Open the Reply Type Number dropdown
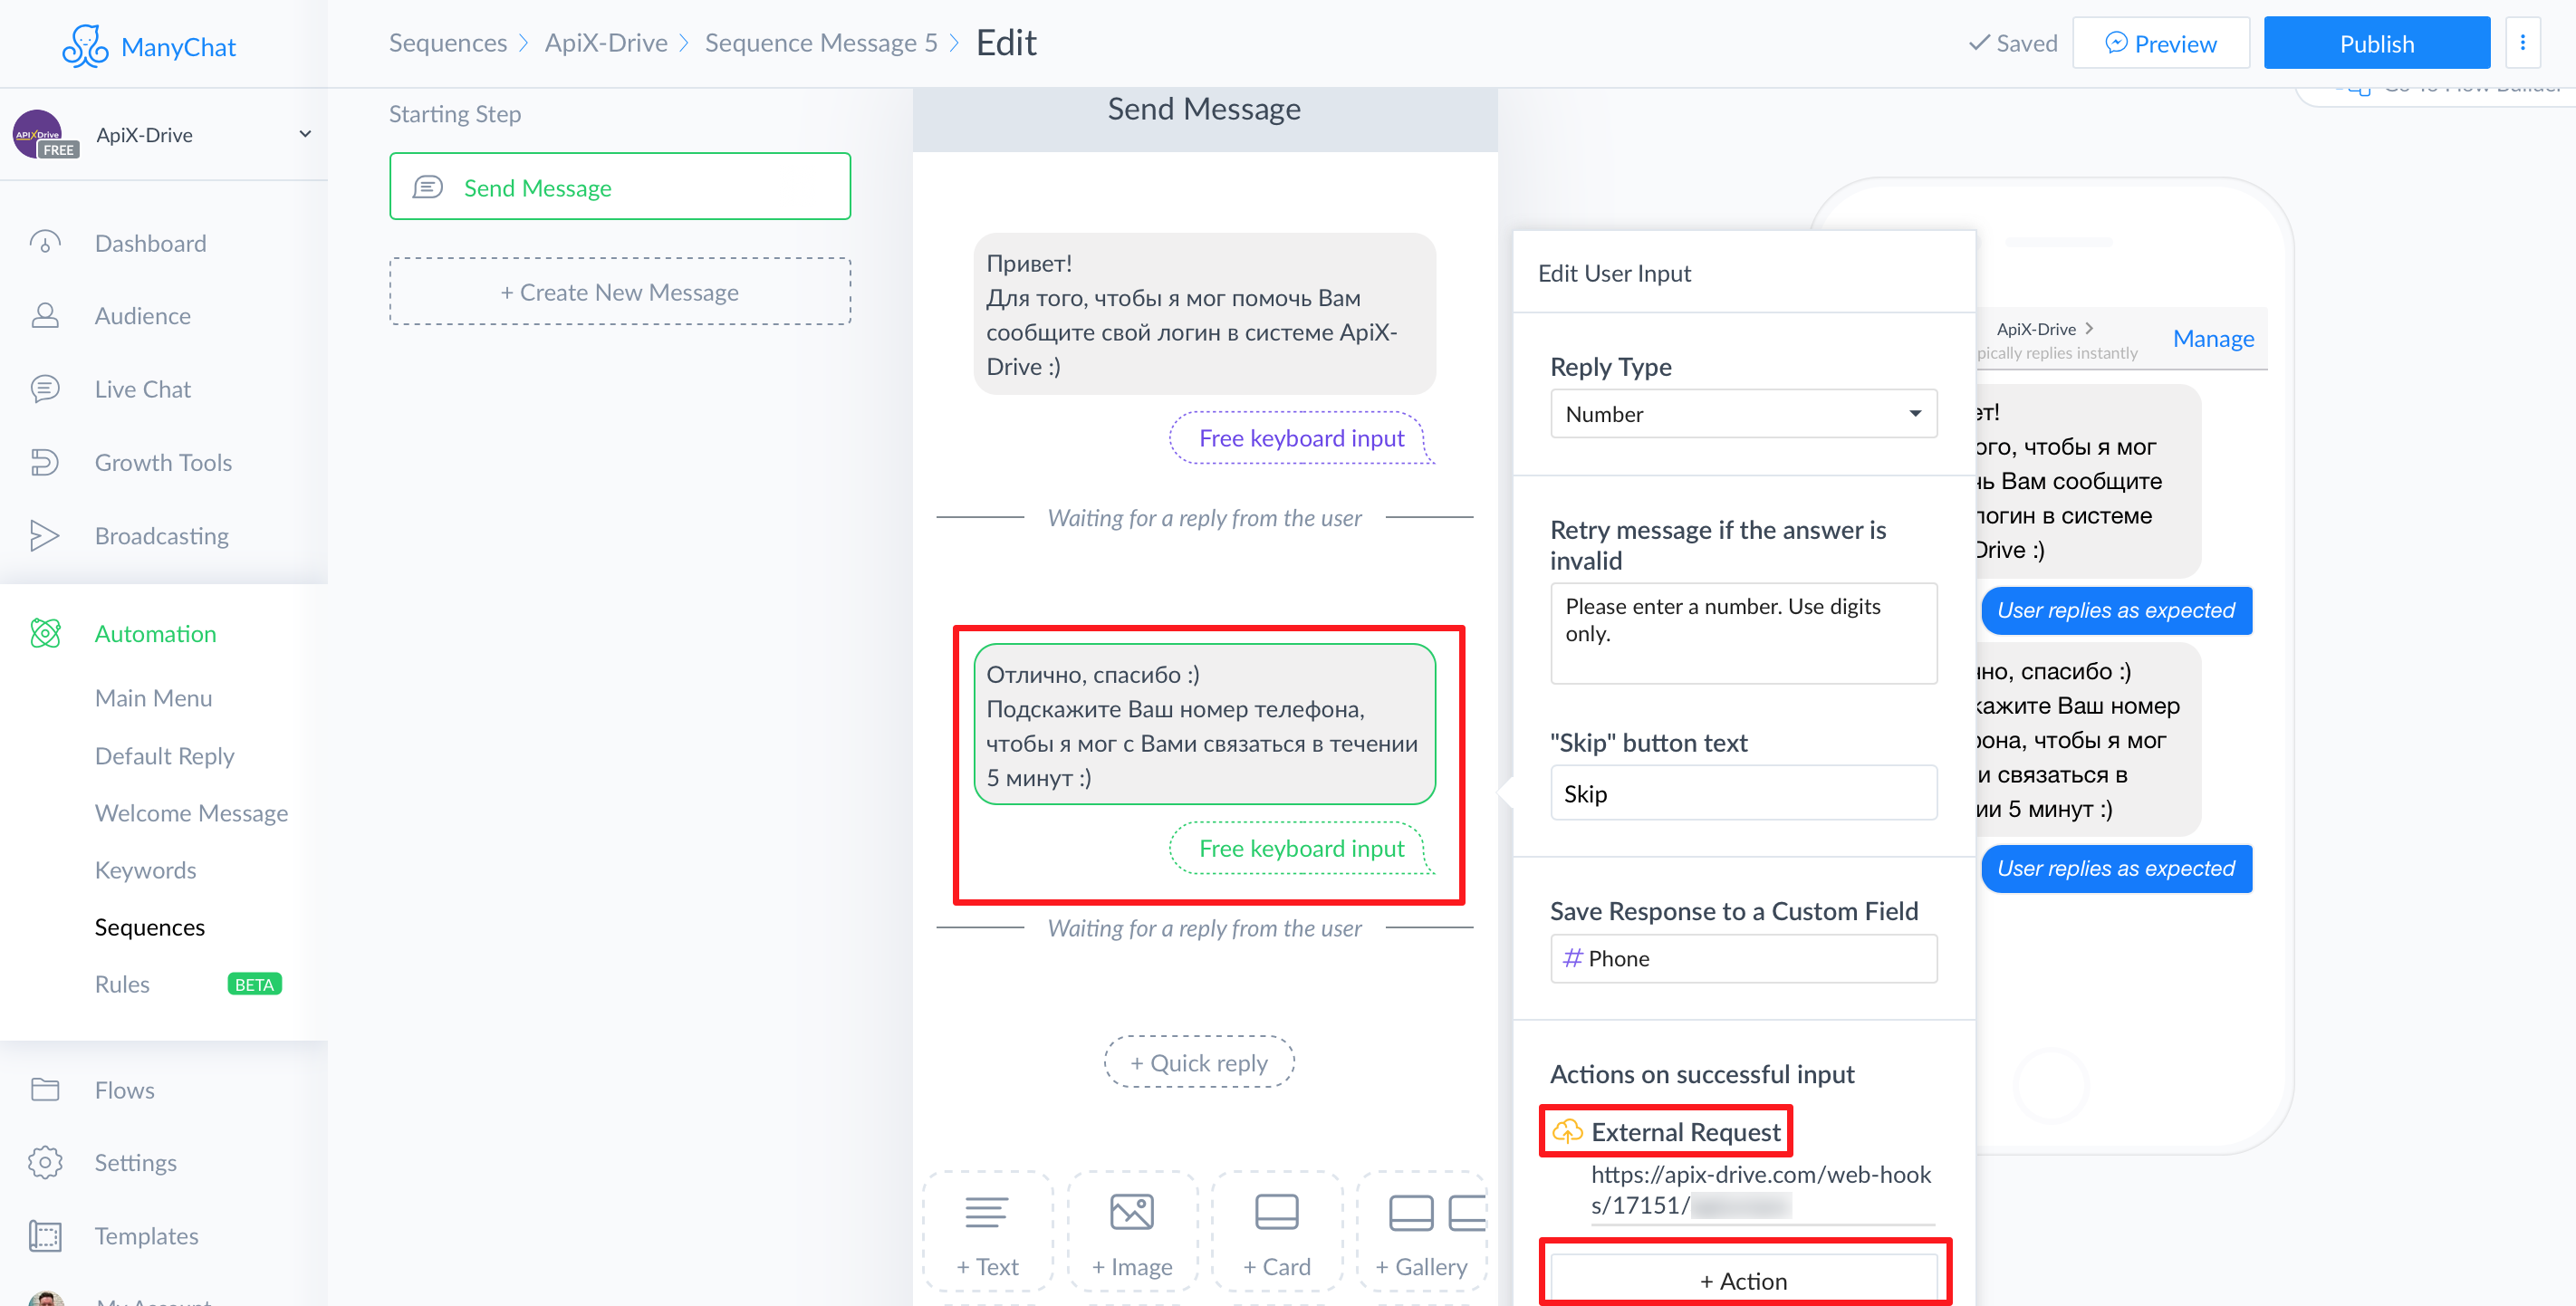2576x1306 pixels. 1743,414
